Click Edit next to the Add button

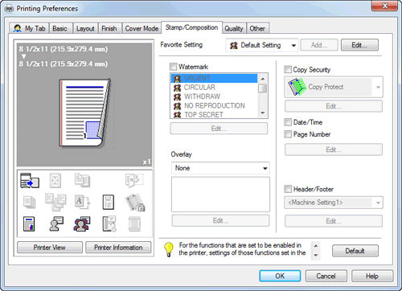coord(359,45)
